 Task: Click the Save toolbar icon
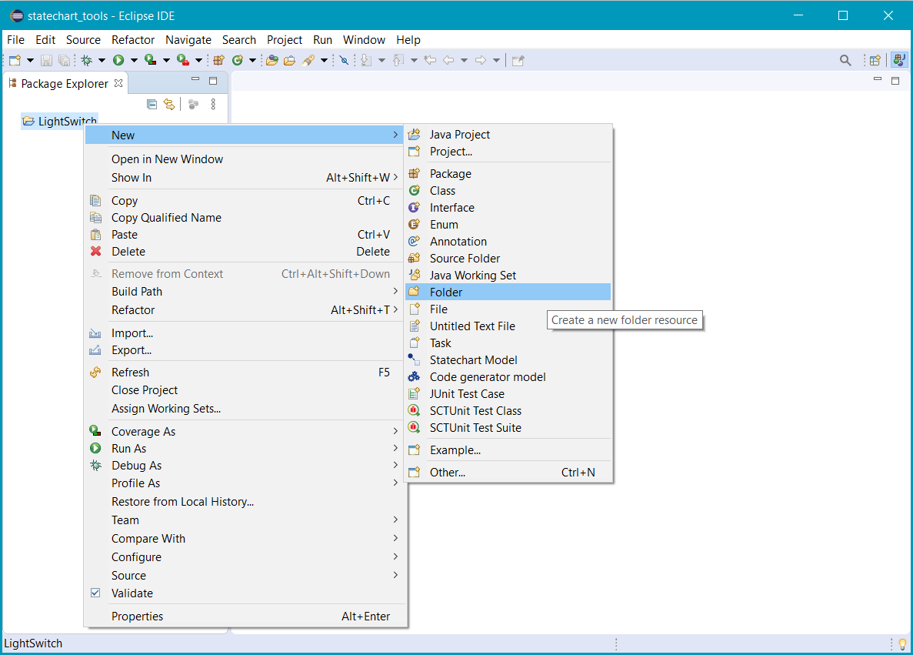pos(47,60)
